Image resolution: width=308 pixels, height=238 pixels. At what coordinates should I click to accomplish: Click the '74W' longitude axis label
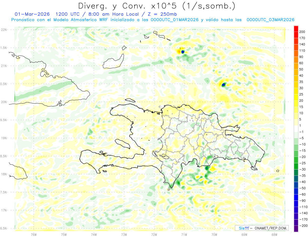pos(94,235)
